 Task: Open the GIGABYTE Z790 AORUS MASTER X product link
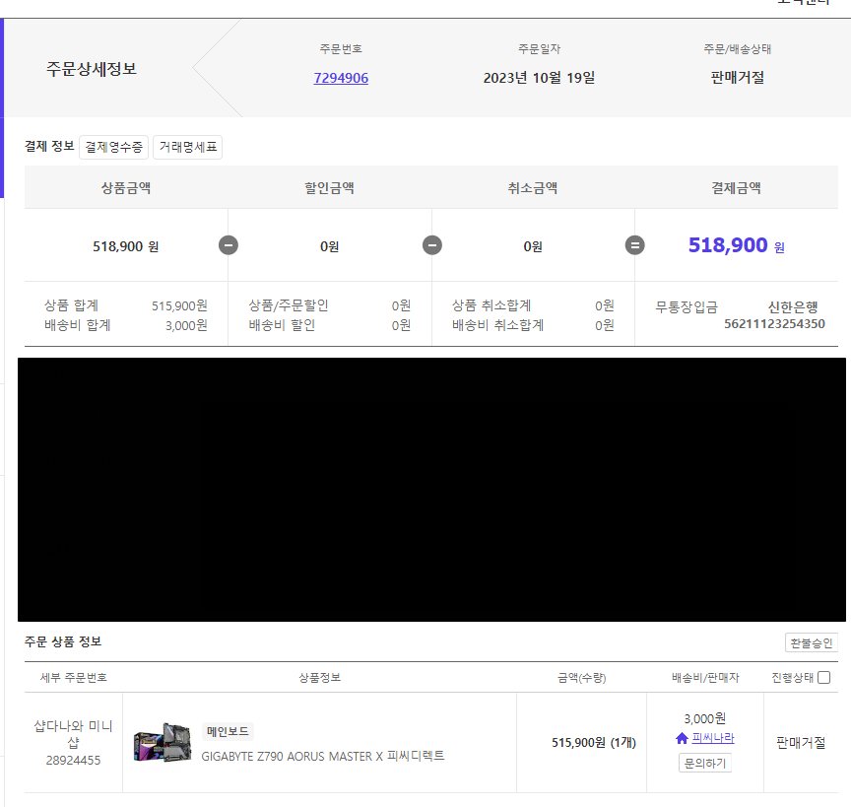321,756
